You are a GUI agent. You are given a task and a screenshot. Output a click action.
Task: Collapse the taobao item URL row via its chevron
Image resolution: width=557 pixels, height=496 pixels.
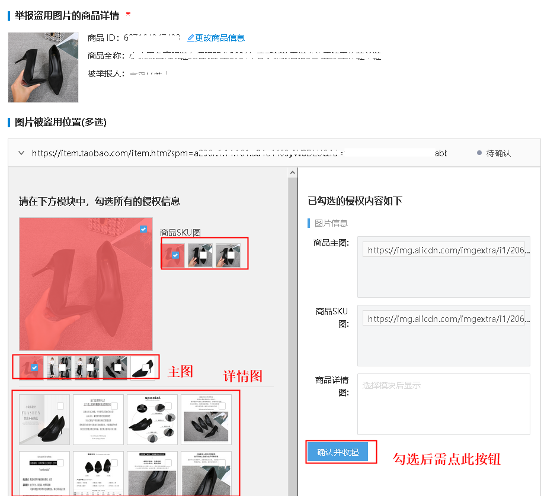[x=21, y=153]
